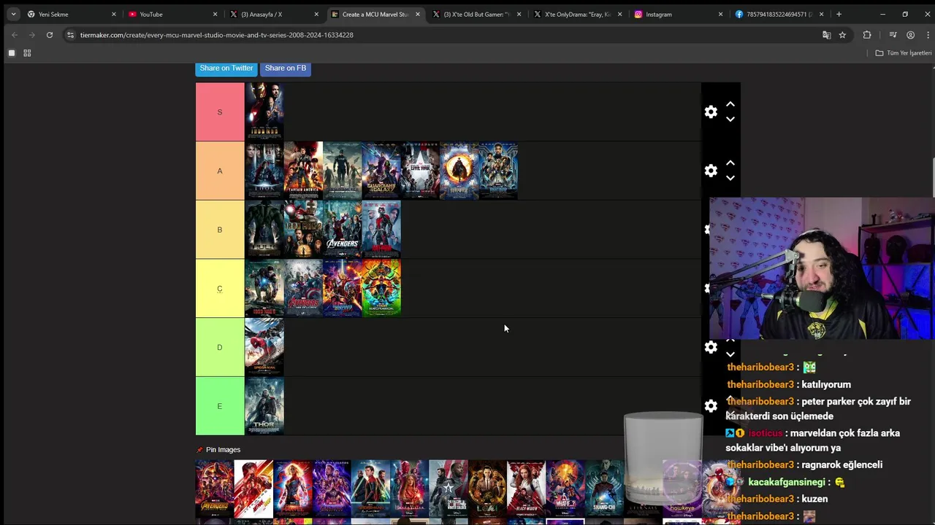Open a new tab with plus button

(x=839, y=14)
